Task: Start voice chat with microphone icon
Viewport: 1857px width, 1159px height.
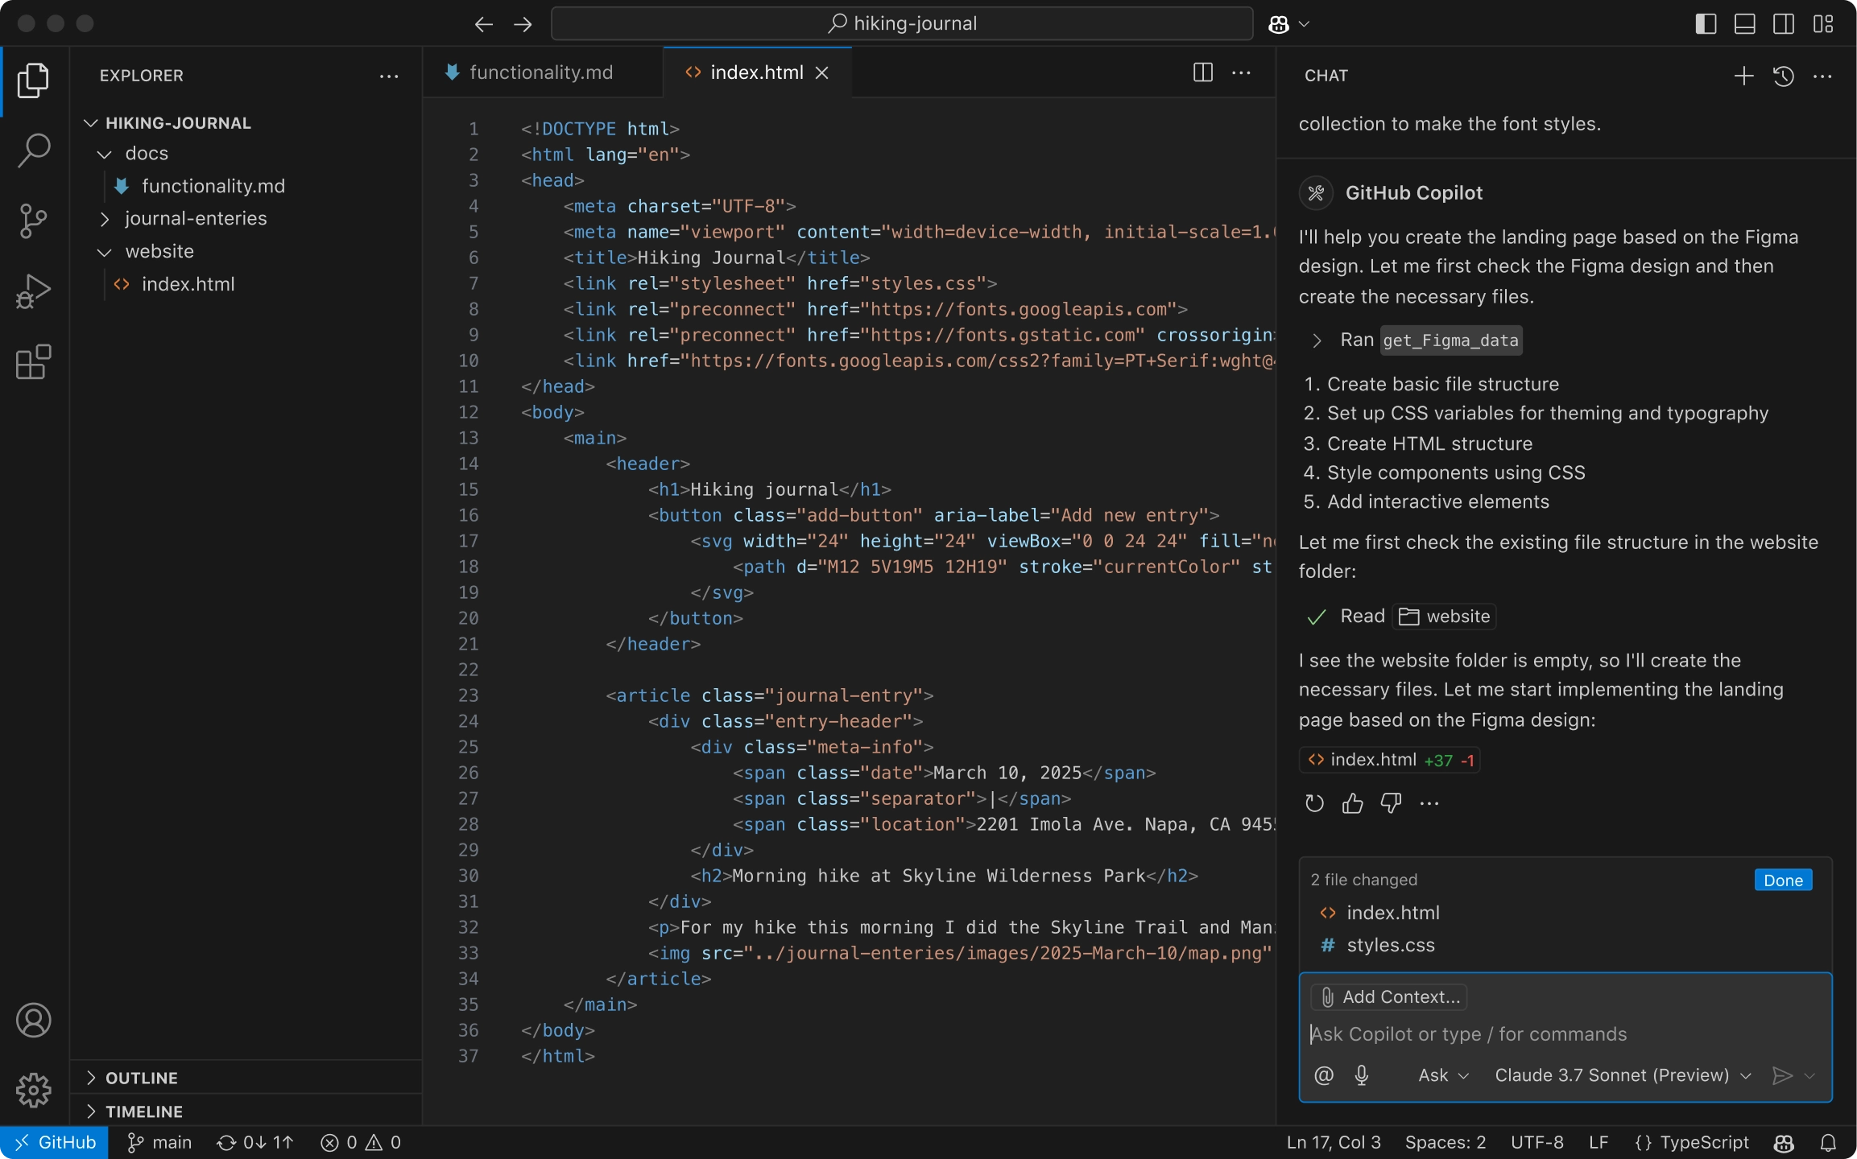Action: pos(1362,1075)
